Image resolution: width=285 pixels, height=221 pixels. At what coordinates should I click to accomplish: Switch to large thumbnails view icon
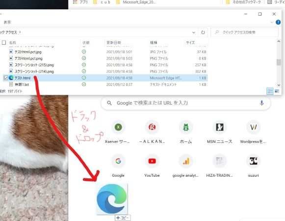277,91
